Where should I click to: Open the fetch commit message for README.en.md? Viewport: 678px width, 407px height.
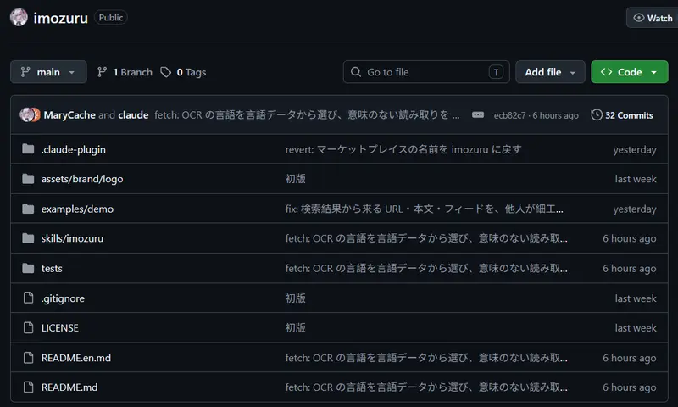426,358
